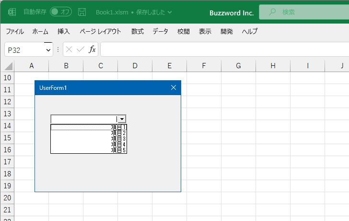Viewport: 349px width, 221px height.
Task: Select column C header
Action: 101,66
